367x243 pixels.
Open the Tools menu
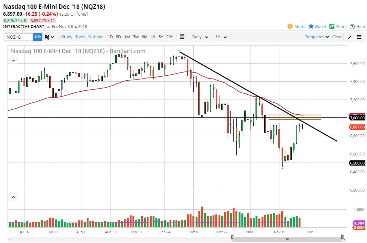(x=80, y=37)
